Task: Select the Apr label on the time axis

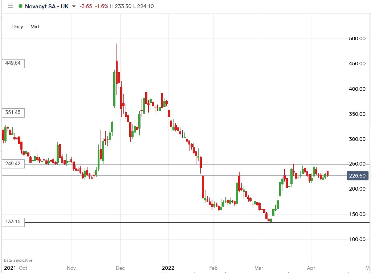Action: pos(311,268)
